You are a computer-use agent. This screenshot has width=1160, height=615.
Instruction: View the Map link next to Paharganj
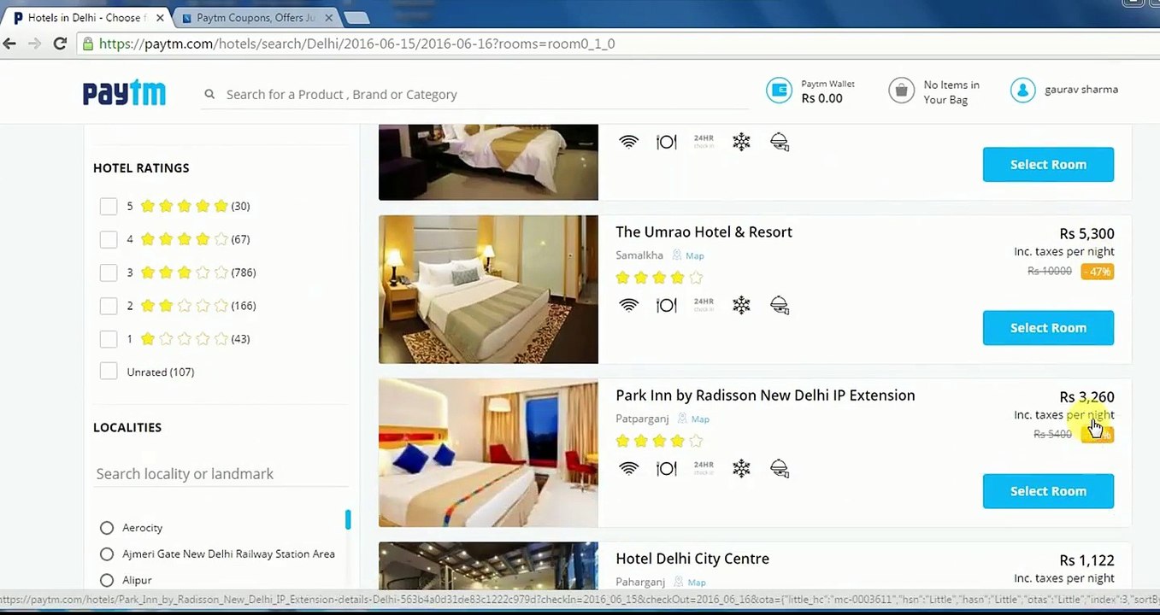pyautogui.click(x=696, y=583)
